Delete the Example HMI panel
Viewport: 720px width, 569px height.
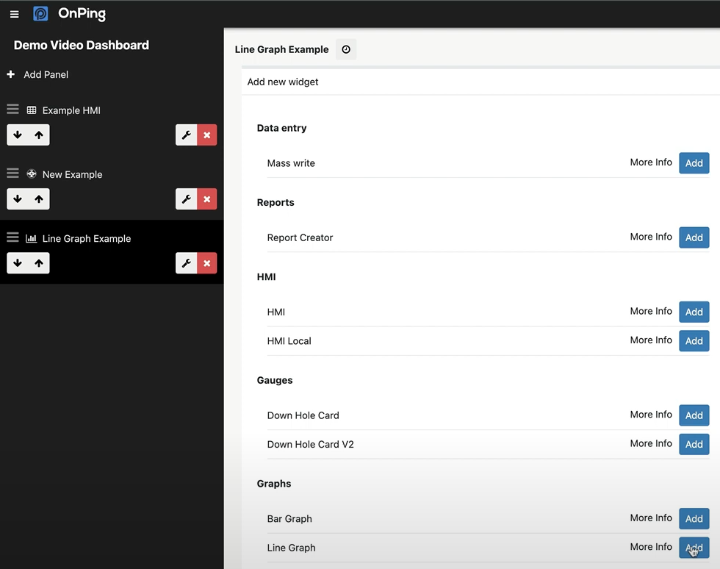(207, 135)
